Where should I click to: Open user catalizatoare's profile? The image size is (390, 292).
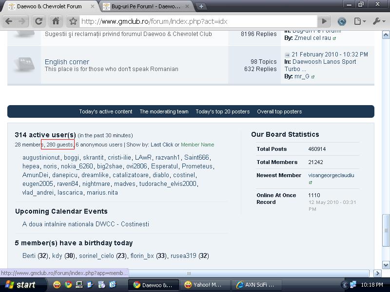(131, 175)
